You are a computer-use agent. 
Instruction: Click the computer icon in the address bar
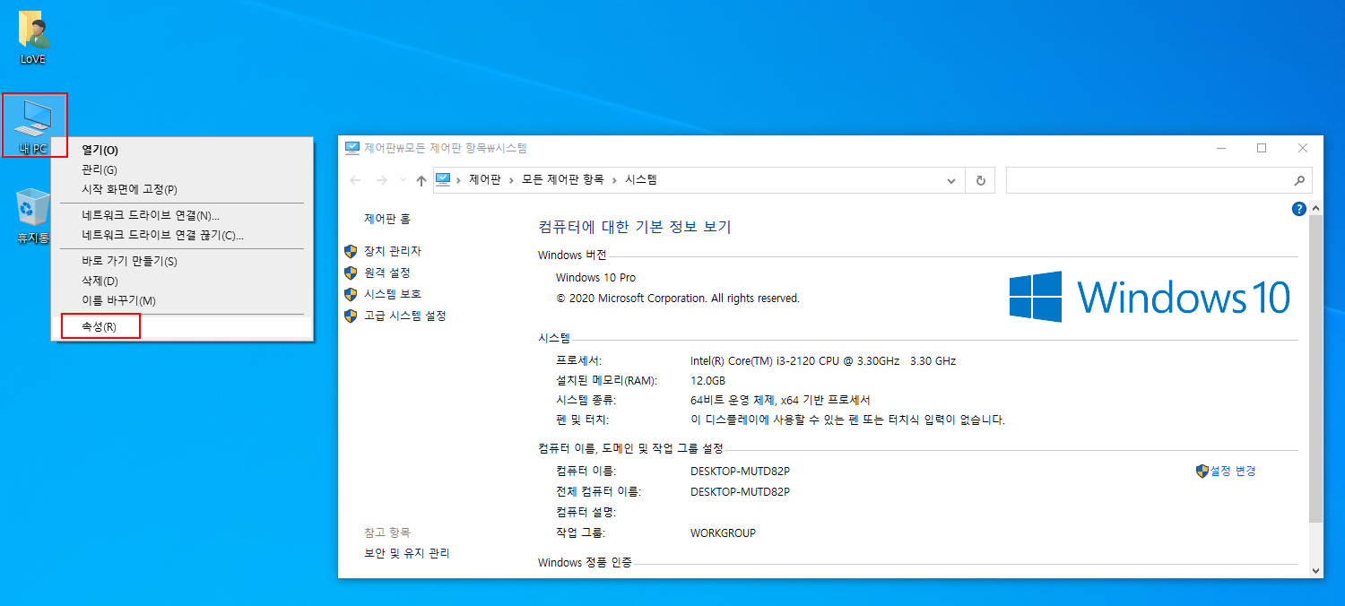(443, 179)
